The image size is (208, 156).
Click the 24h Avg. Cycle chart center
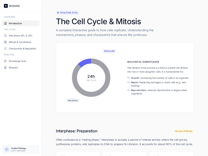91,77
